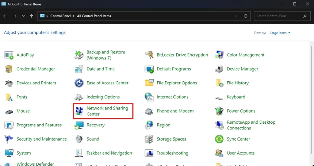Viewport: 314px width, 166px height.
Task: Open the Recovery icon
Action: pos(79,125)
